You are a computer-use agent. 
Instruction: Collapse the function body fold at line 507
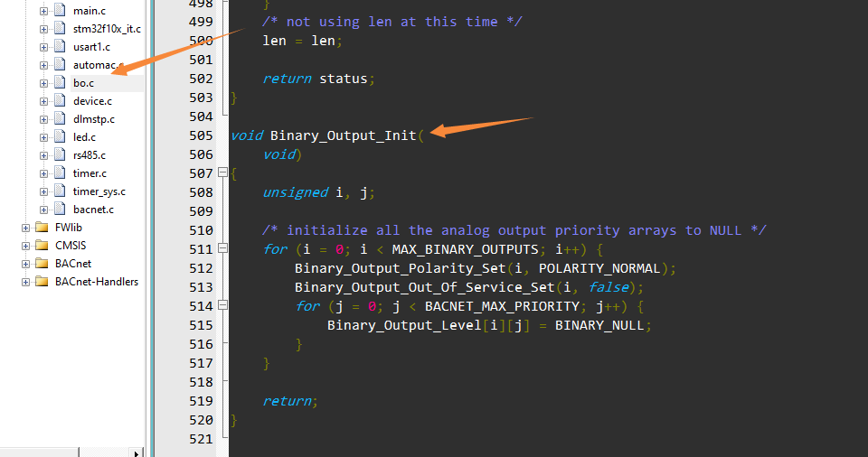(222, 173)
